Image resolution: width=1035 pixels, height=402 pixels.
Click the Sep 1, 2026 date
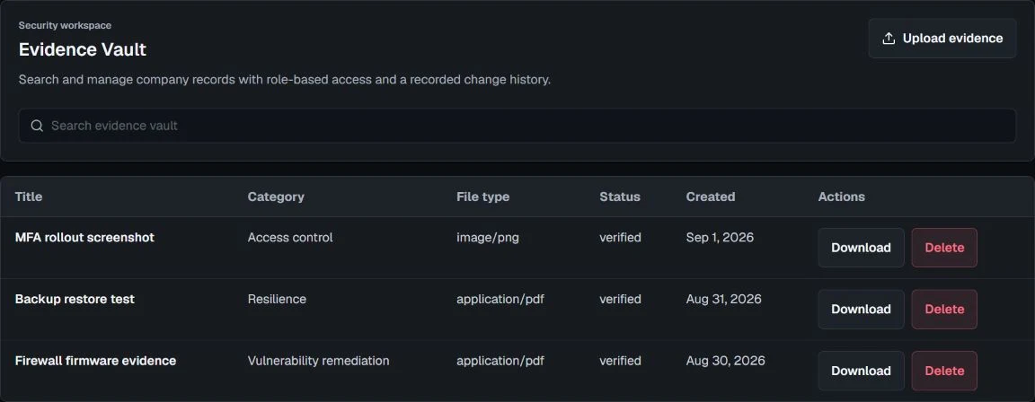[720, 237]
